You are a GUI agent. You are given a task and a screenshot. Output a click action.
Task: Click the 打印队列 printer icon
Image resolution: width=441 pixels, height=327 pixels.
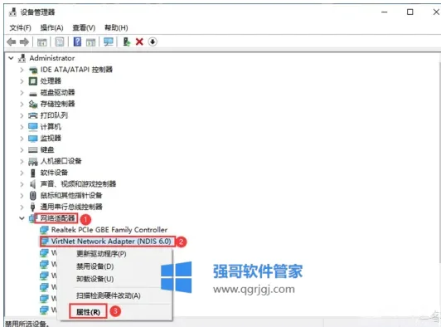tap(33, 115)
